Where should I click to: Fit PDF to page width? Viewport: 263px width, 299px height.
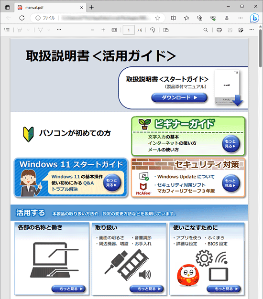click(x=114, y=30)
